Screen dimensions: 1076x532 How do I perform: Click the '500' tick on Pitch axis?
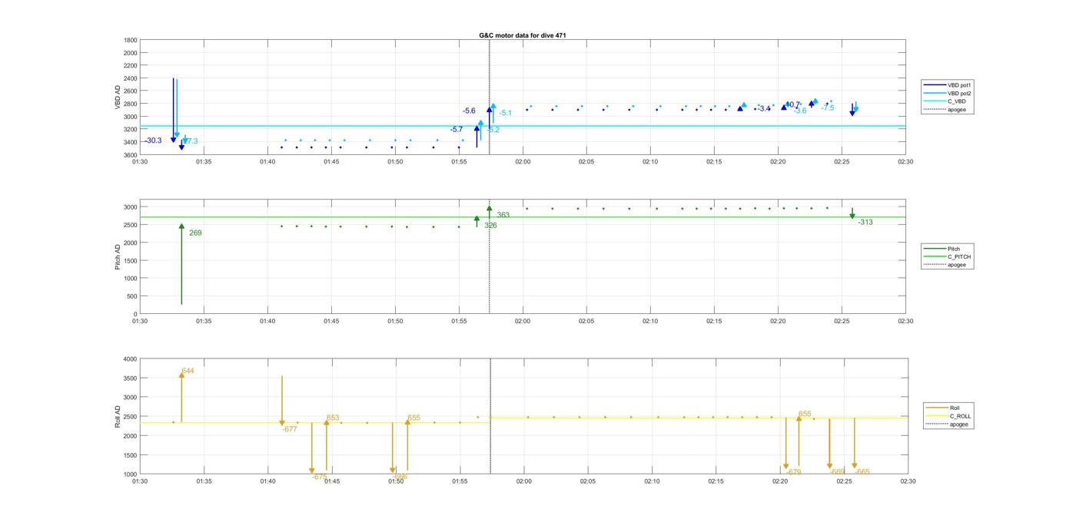point(132,296)
